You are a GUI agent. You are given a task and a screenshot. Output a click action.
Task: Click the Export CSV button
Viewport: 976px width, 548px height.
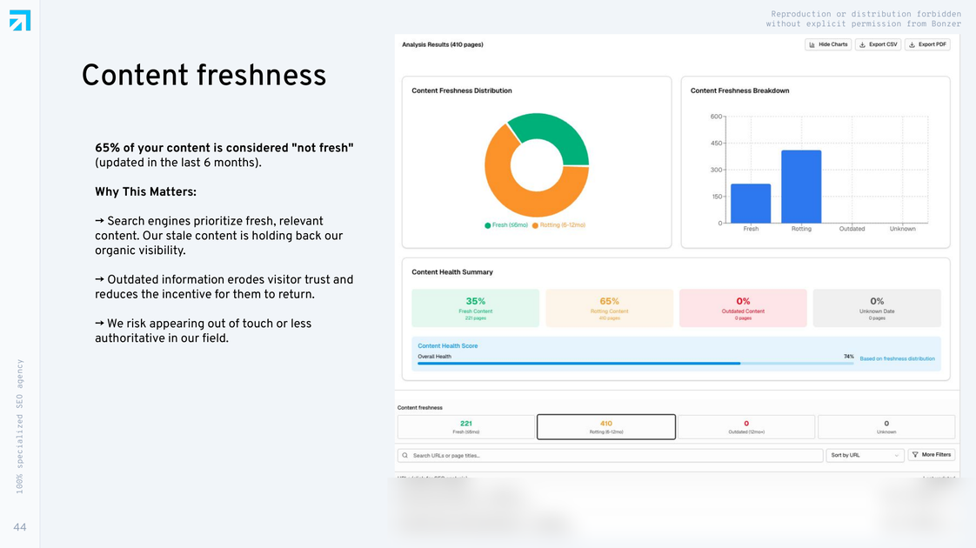click(879, 45)
